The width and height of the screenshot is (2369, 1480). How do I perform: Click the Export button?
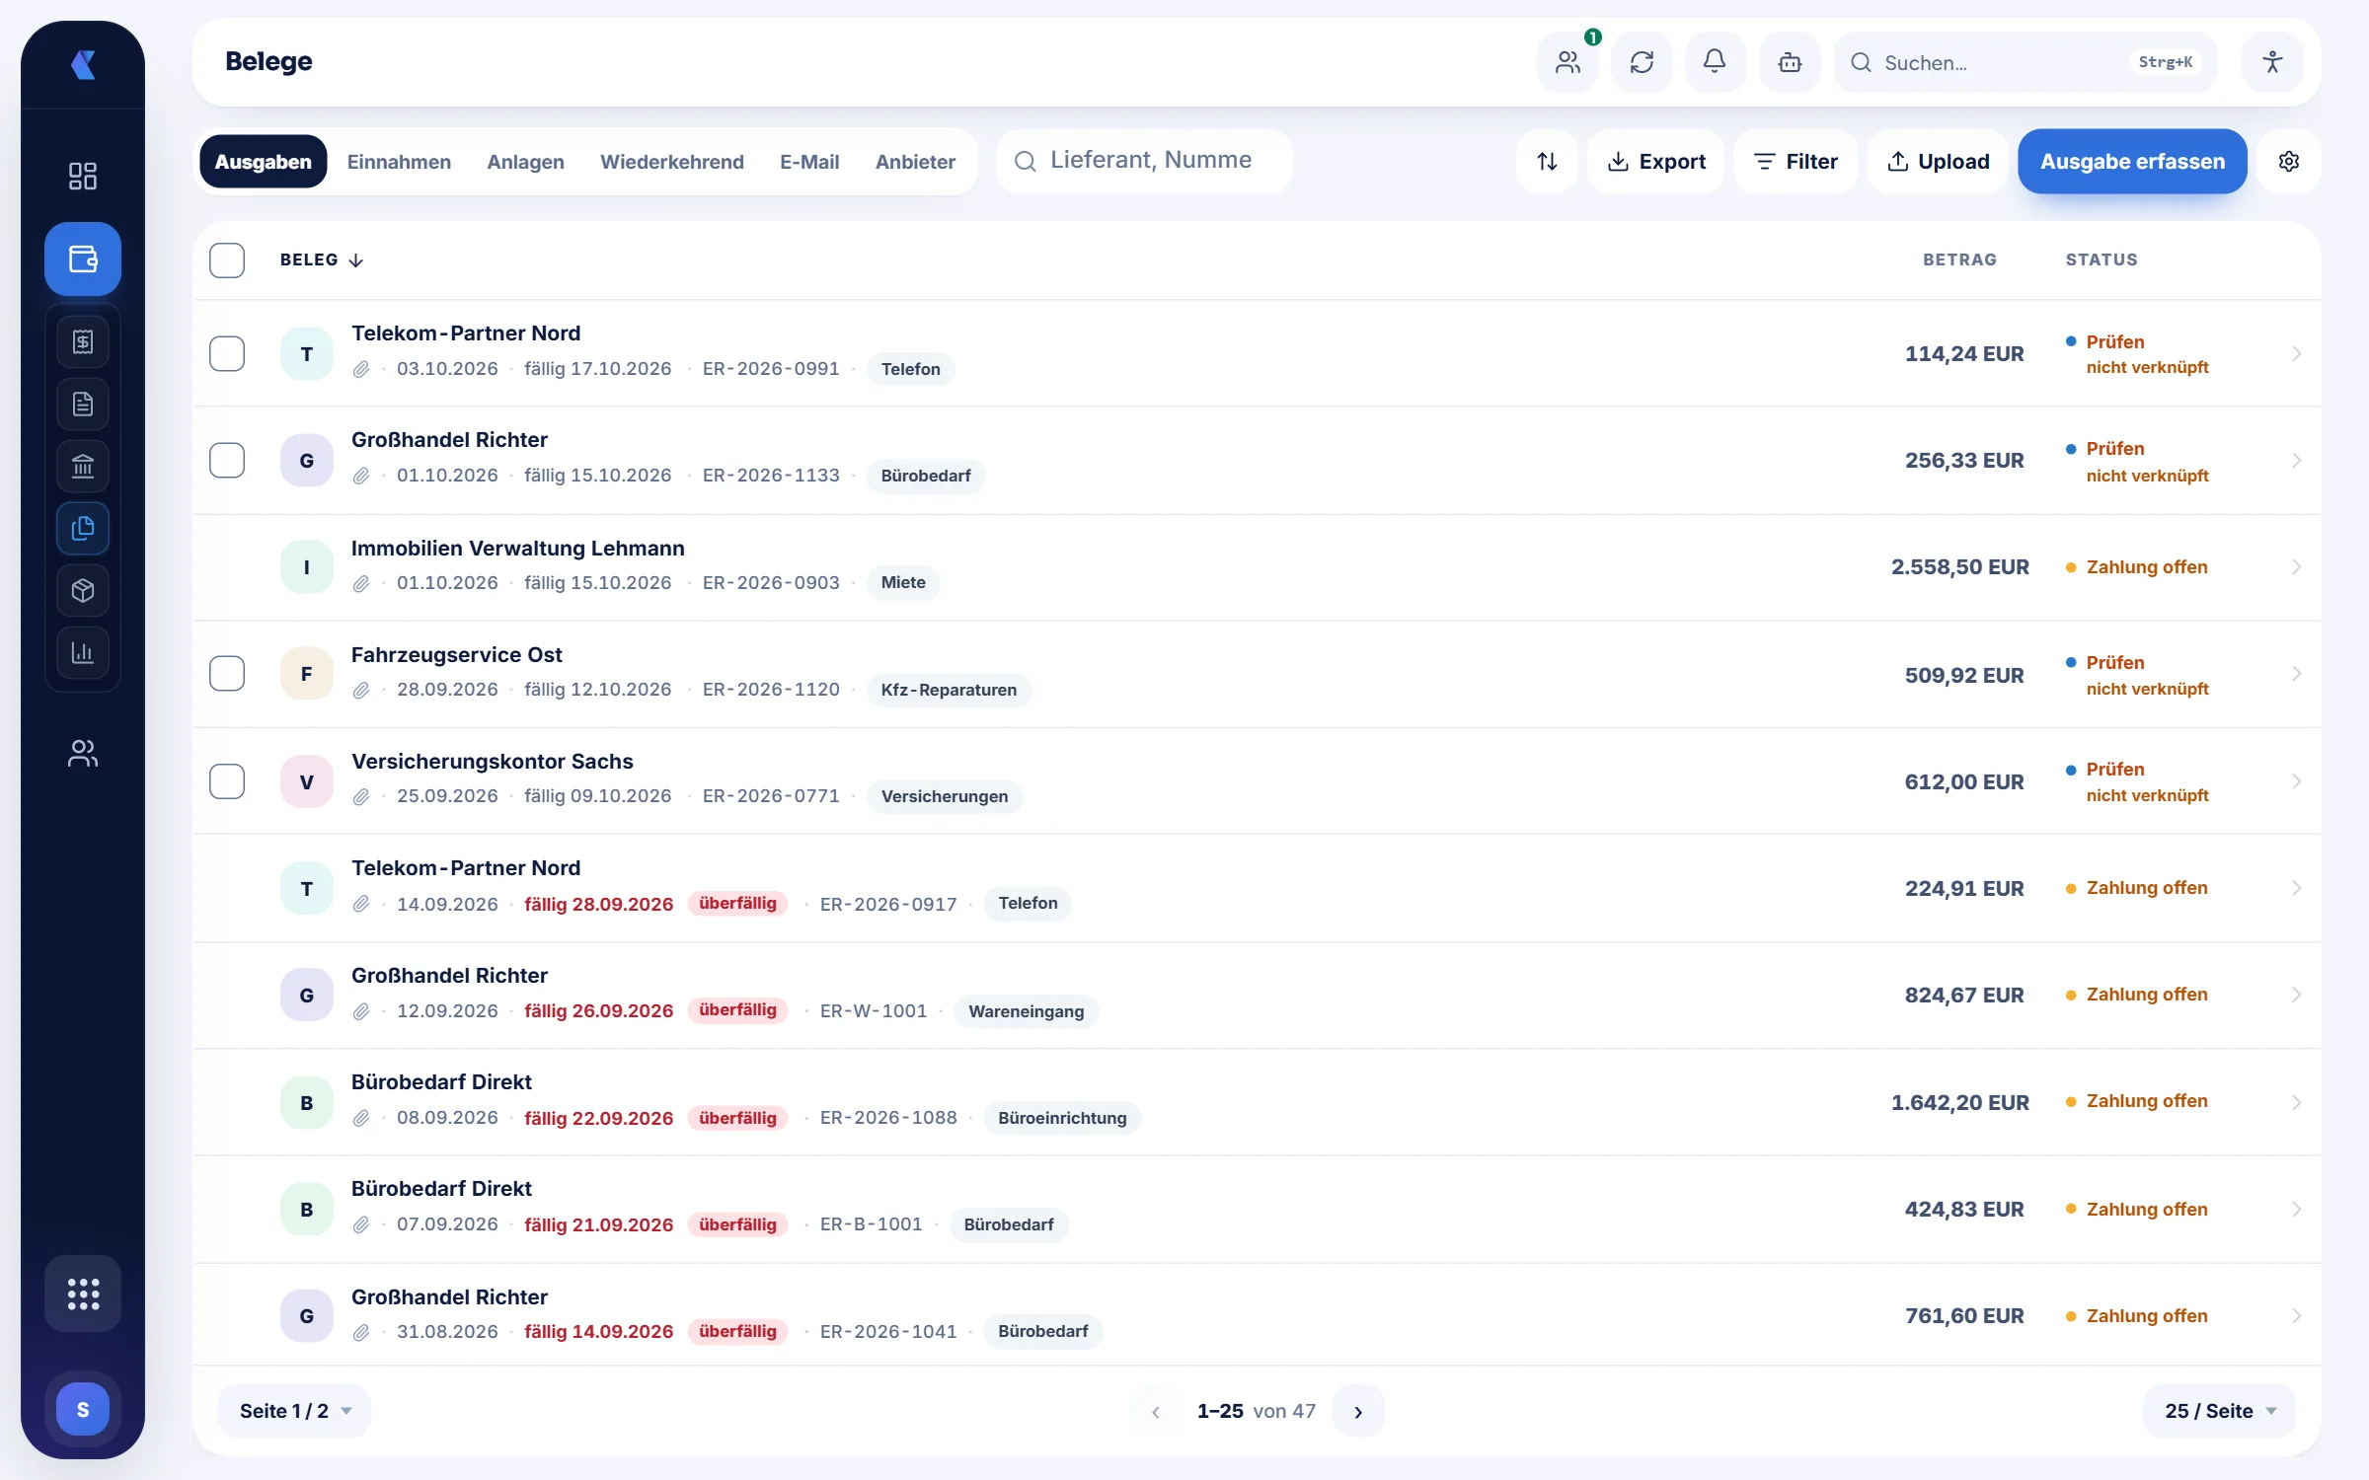pyautogui.click(x=1656, y=161)
